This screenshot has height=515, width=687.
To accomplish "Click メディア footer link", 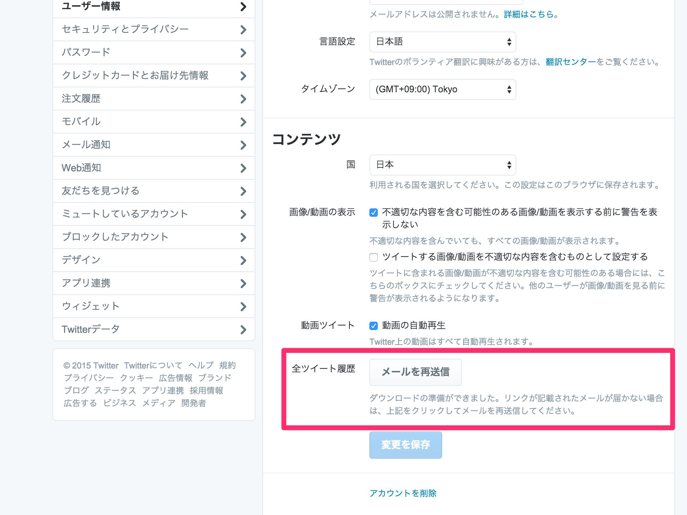I will click(x=159, y=403).
